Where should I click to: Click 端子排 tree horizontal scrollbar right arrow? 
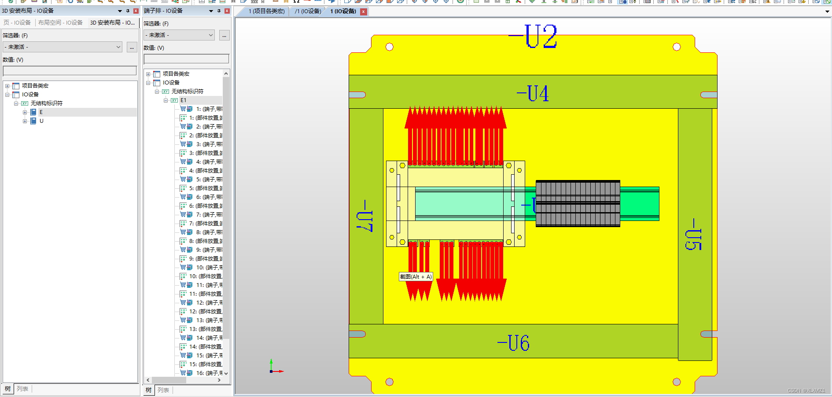point(219,380)
